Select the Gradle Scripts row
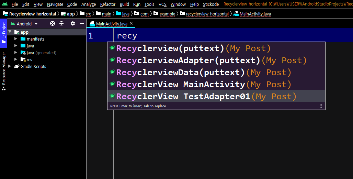This screenshot has height=179, width=353. pyautogui.click(x=47, y=66)
